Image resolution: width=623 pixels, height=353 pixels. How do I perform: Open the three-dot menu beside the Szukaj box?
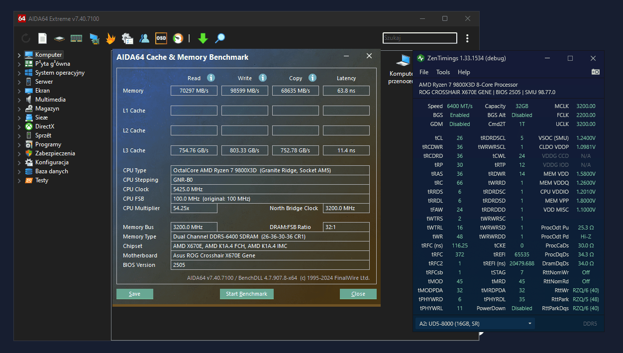[467, 38]
